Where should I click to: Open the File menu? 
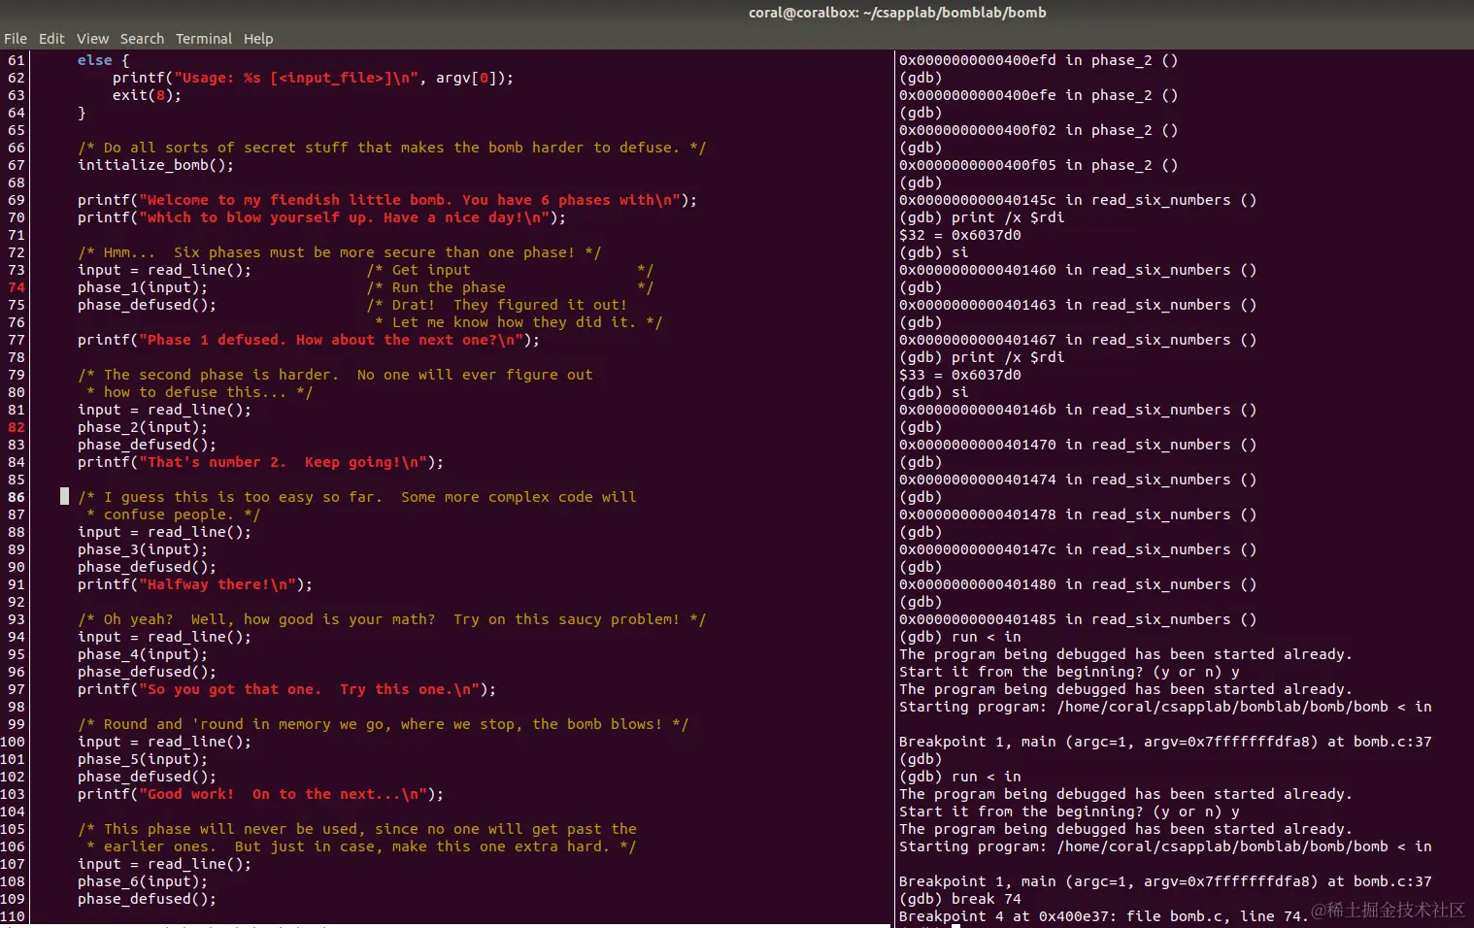pos(16,39)
